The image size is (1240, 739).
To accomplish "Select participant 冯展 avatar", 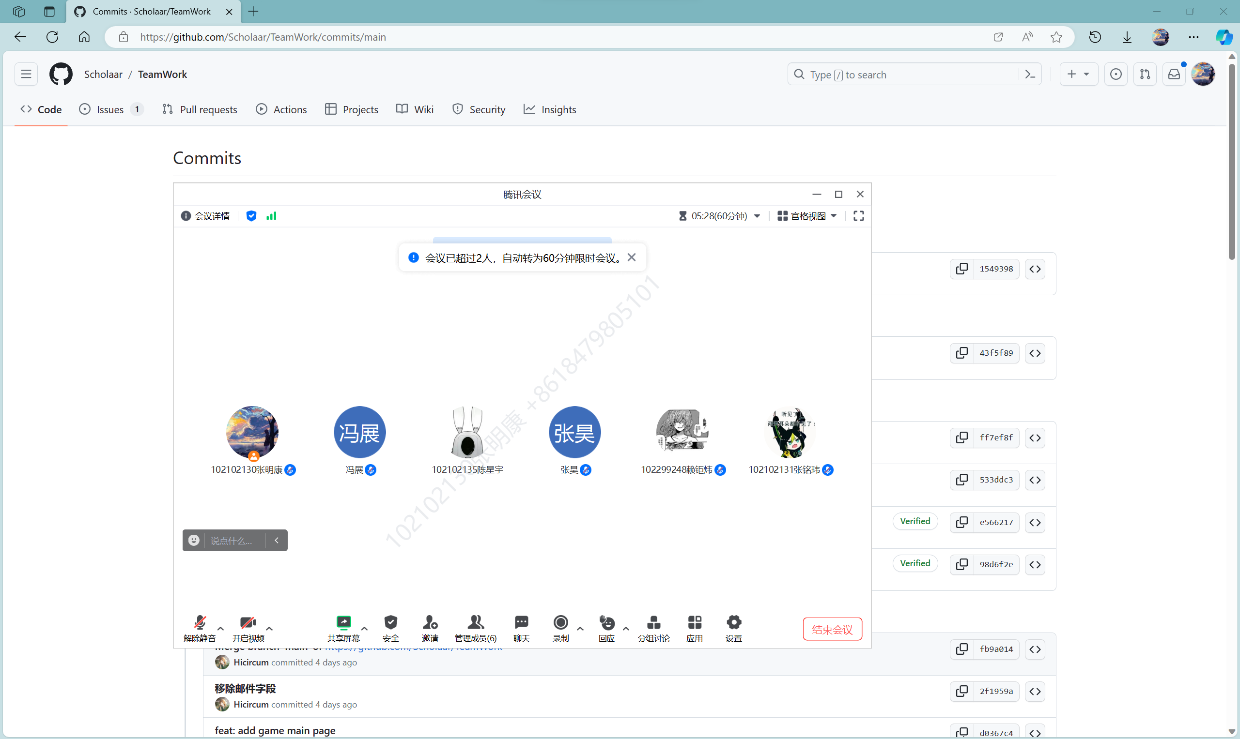I will [x=359, y=432].
